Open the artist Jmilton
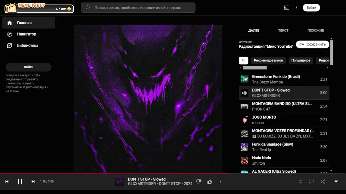Image resolution: width=346 pixels, height=194 pixels. pyautogui.click(x=258, y=163)
